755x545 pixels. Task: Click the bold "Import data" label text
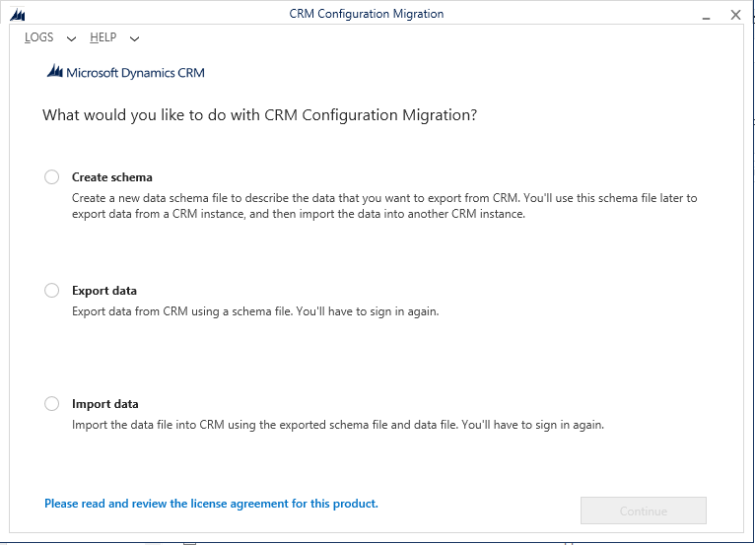pyautogui.click(x=105, y=404)
